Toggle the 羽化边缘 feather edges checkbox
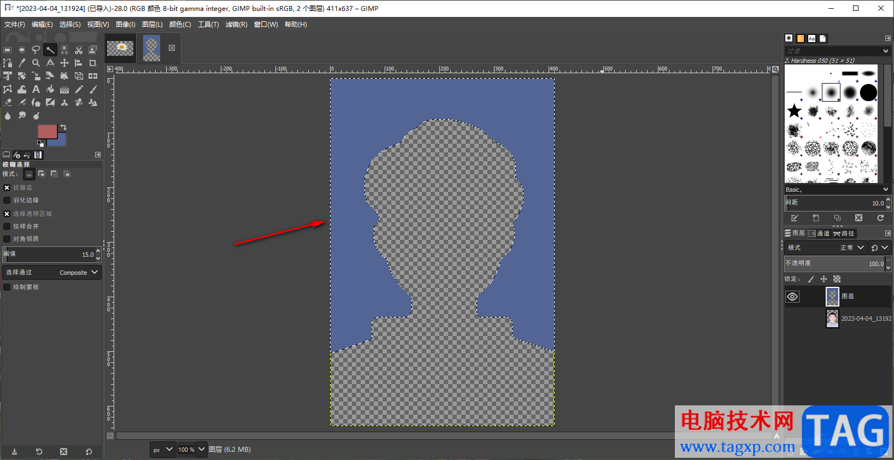 coord(7,200)
